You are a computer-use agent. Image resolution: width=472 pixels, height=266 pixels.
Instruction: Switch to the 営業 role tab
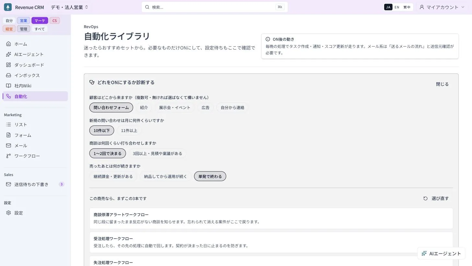point(24,20)
